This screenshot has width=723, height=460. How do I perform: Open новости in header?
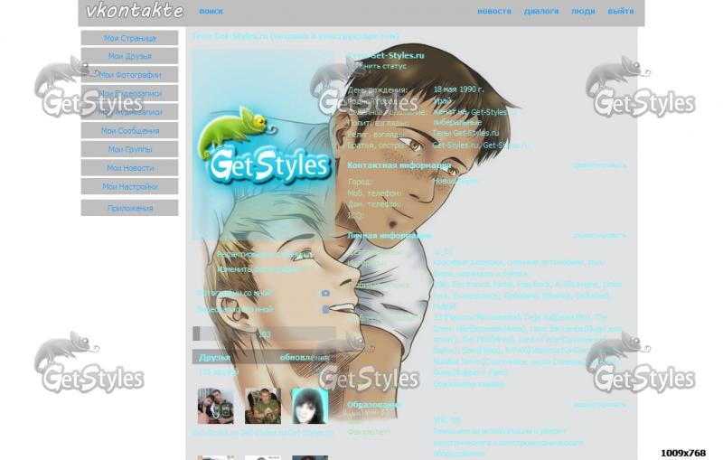coord(493,12)
